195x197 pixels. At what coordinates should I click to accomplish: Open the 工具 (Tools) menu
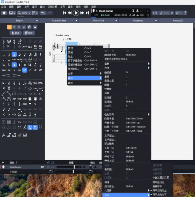tap(63, 7)
